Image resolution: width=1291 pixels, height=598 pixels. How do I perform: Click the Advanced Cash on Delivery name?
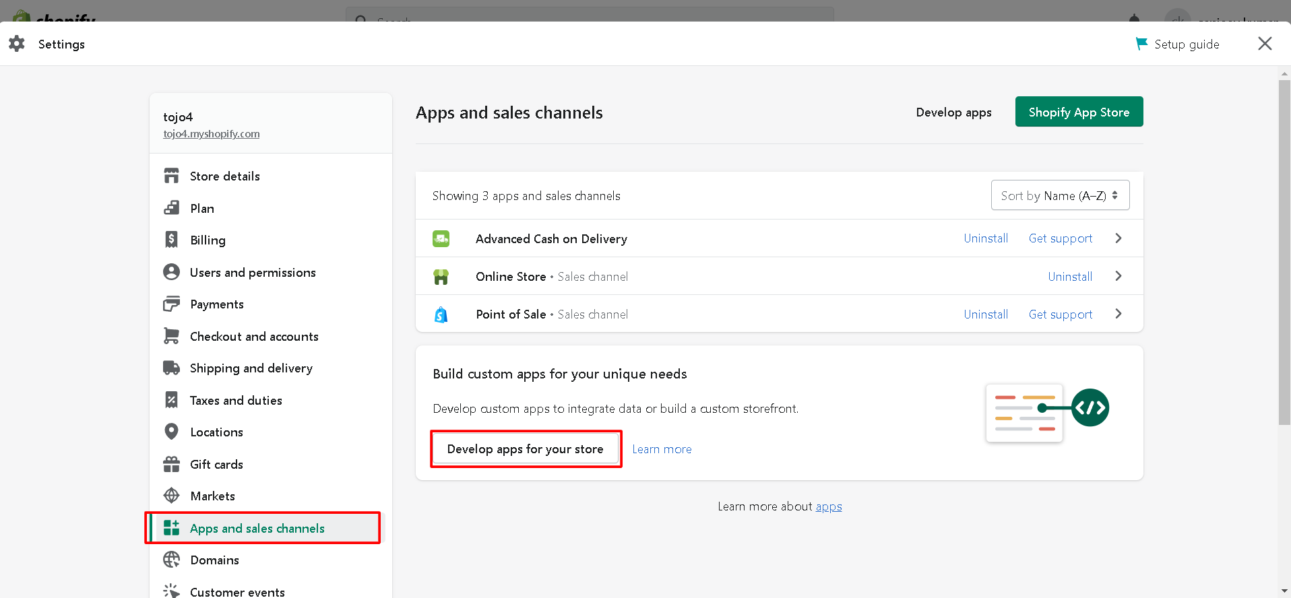click(551, 239)
